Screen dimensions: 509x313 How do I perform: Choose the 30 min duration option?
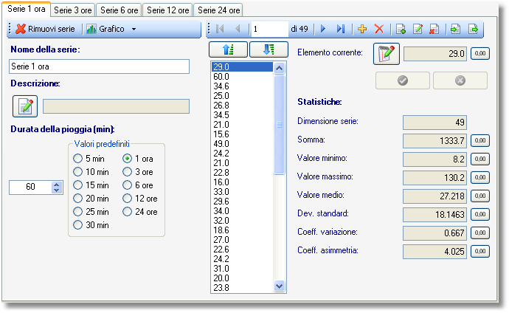point(77,225)
